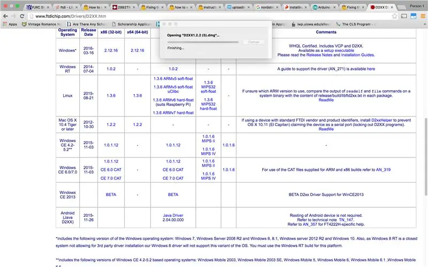Open the AN_319 application note link
Viewport: 428px width, 267px height.
tap(383, 169)
